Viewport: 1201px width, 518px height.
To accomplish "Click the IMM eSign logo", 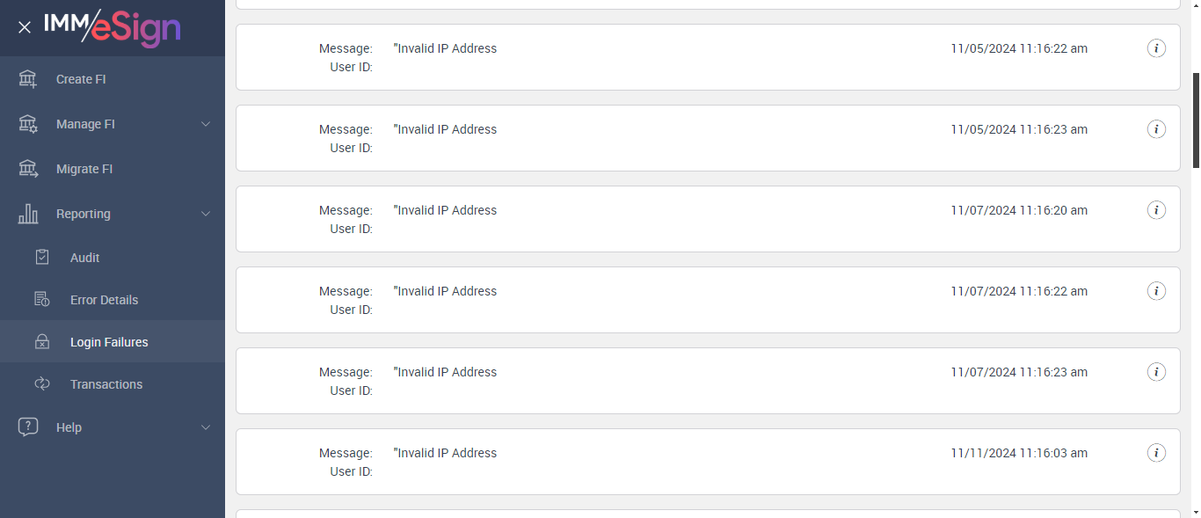I will pyautogui.click(x=113, y=27).
